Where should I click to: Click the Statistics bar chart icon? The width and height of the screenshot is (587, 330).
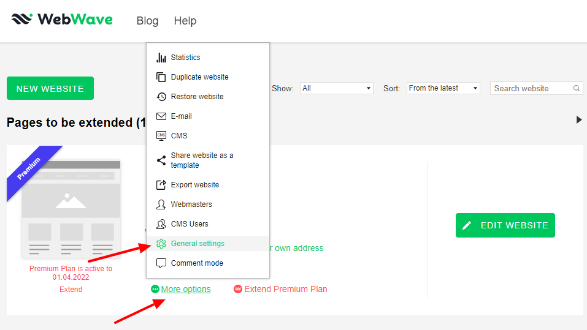point(161,58)
